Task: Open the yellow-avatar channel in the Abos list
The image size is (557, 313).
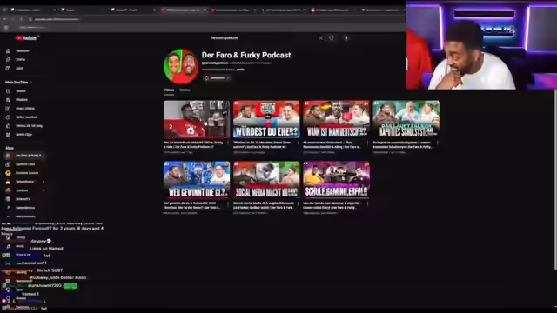Action: point(21,173)
